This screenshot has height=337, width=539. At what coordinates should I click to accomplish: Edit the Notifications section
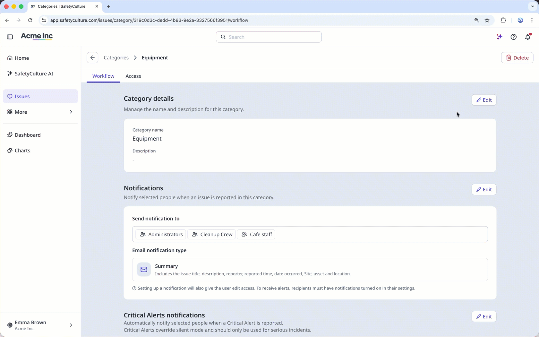click(x=484, y=189)
